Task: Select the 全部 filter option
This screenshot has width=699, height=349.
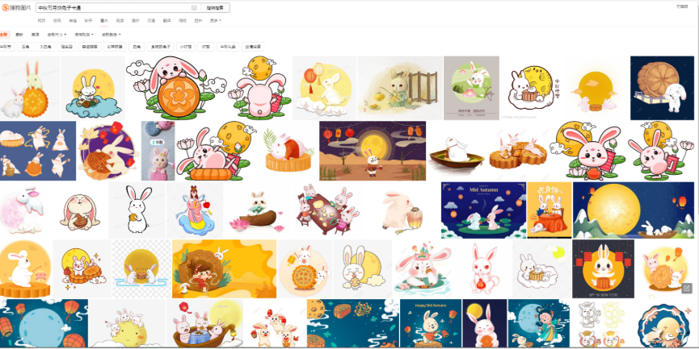Action: pyautogui.click(x=4, y=35)
